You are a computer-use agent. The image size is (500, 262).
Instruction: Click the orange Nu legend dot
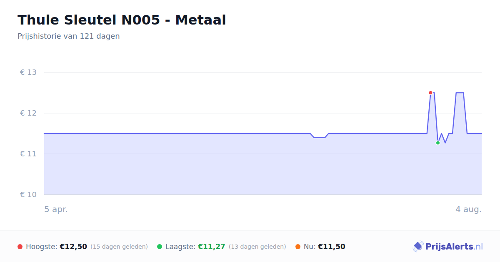pos(298,247)
